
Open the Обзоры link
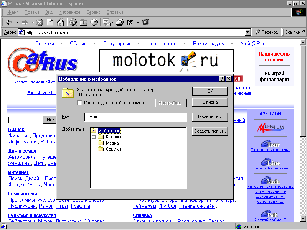[x=79, y=43]
